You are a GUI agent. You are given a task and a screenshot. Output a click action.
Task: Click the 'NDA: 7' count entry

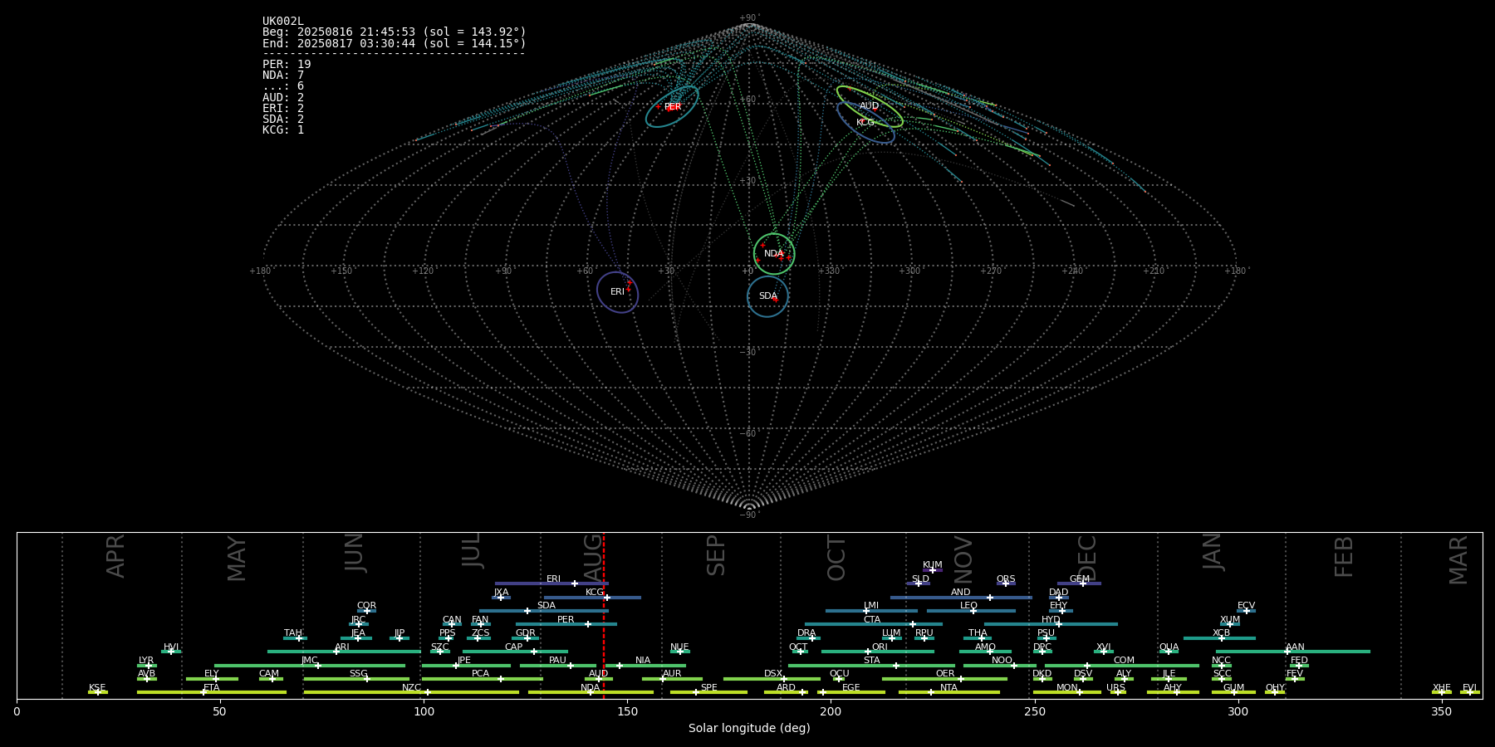[283, 76]
